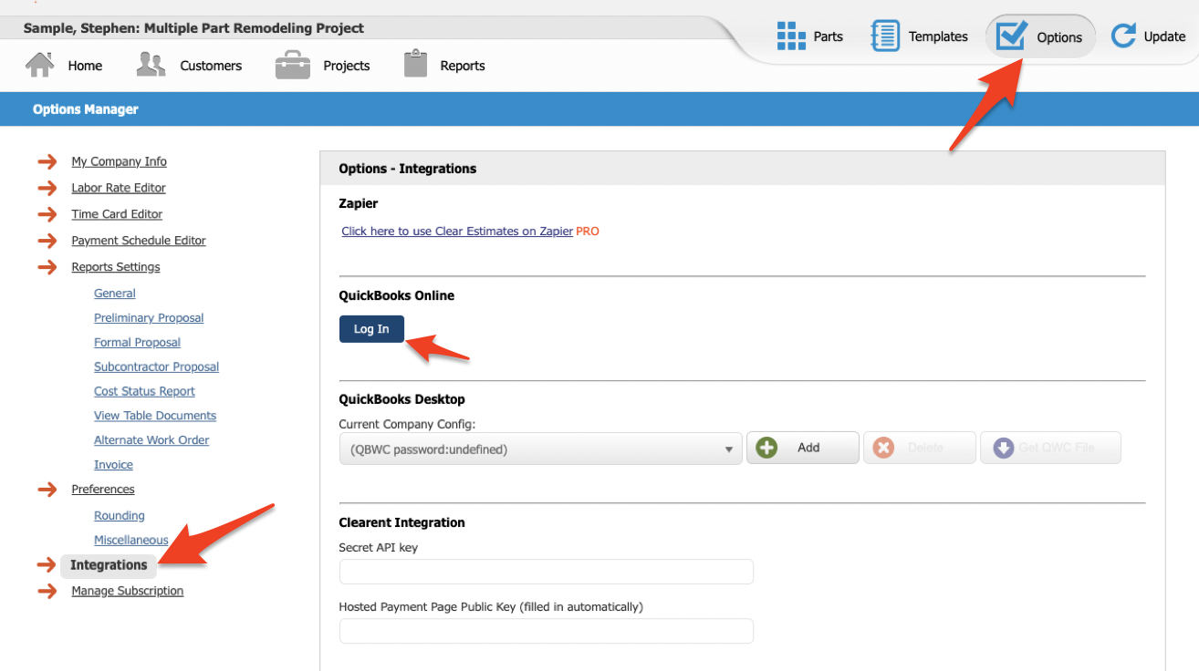Open the Projects section
The image size is (1199, 671).
tap(347, 66)
